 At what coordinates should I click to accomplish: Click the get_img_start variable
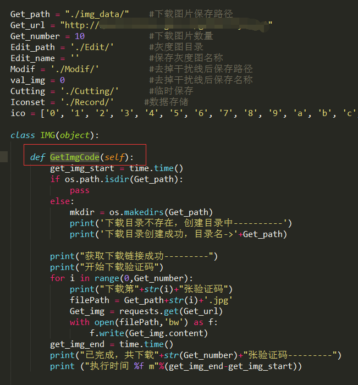(82, 168)
